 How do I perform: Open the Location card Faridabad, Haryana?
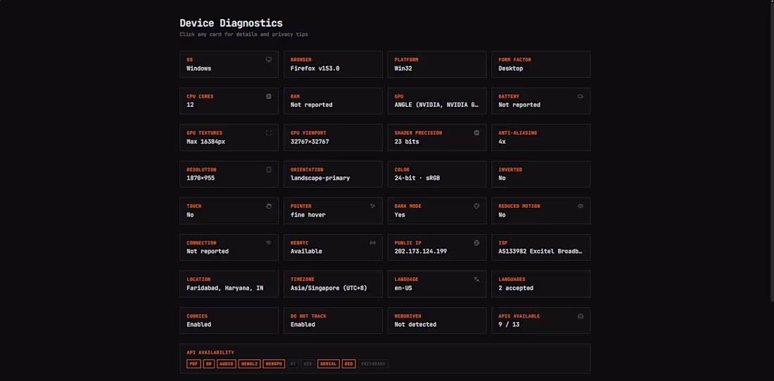[229, 284]
